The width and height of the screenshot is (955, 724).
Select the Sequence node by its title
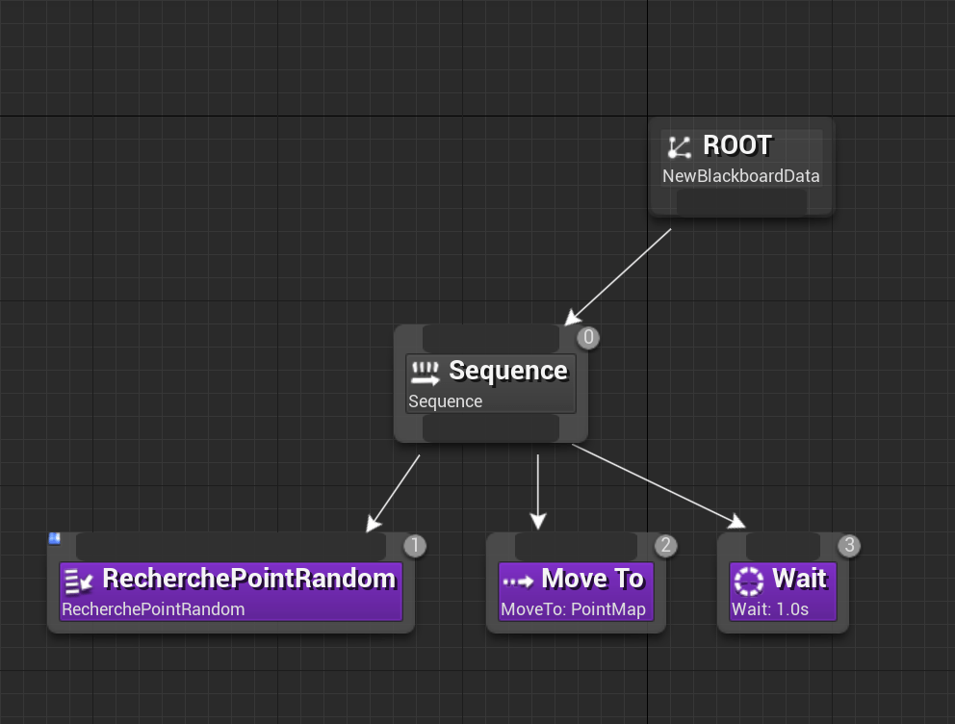508,371
